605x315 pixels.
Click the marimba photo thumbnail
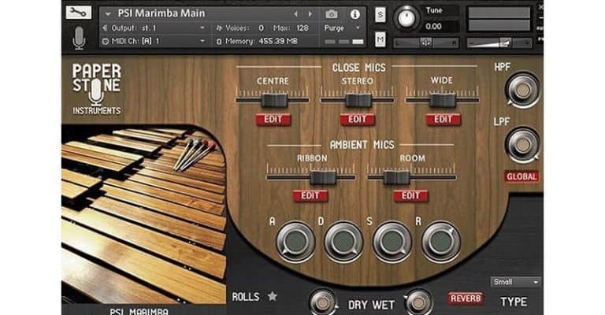[143, 215]
